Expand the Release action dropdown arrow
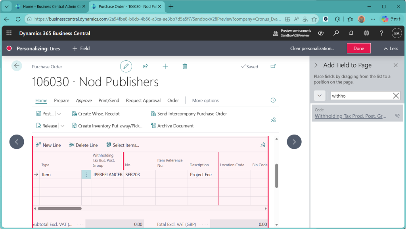Viewport: 406px width, 229px height. point(62,126)
